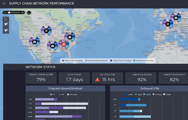Click the Projected Outbound Orders legend entry
This screenshot has width=188, height=120.
coord(144,61)
